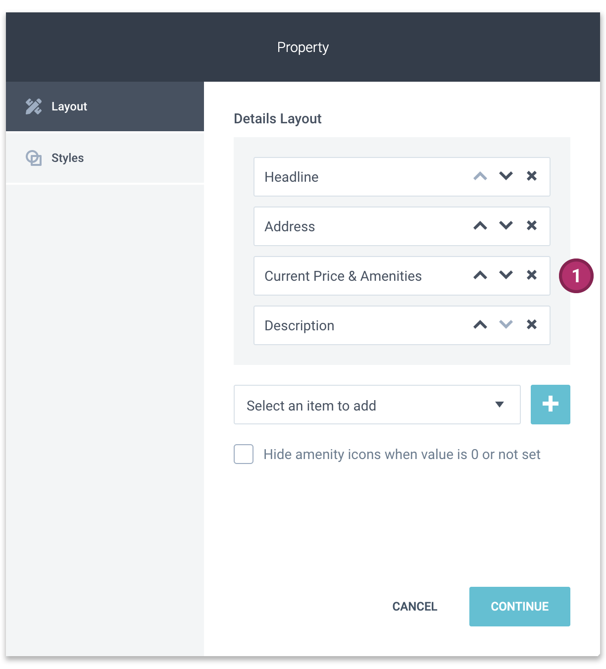Move Address item down

point(506,225)
